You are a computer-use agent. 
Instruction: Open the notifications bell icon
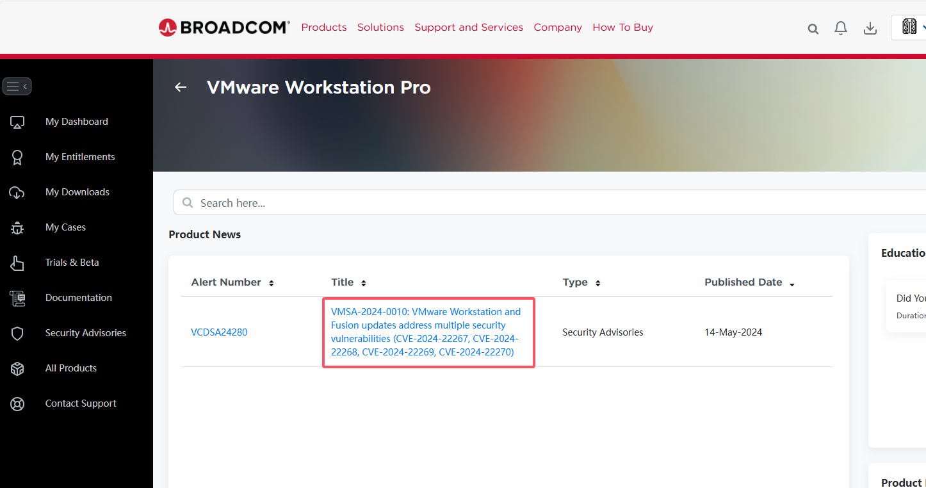click(x=841, y=28)
